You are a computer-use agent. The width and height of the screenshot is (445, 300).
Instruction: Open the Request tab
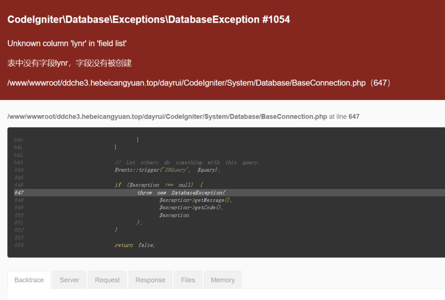(x=107, y=280)
